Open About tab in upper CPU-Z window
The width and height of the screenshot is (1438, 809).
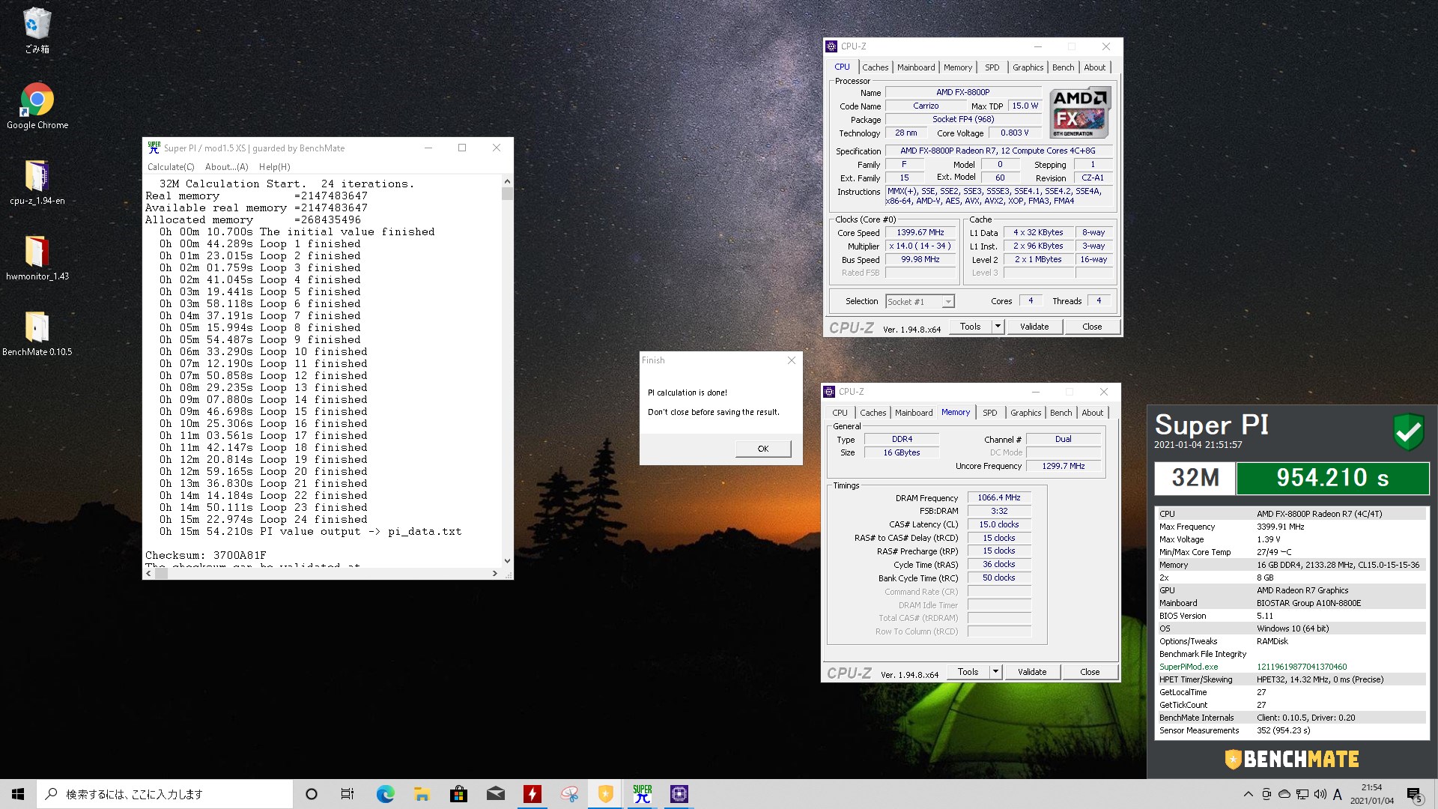[x=1094, y=67]
